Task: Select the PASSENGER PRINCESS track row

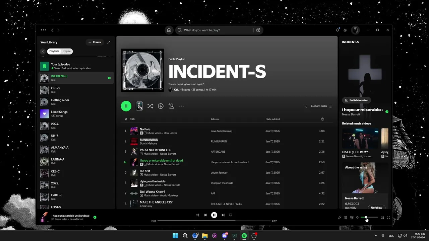Action: [227, 152]
